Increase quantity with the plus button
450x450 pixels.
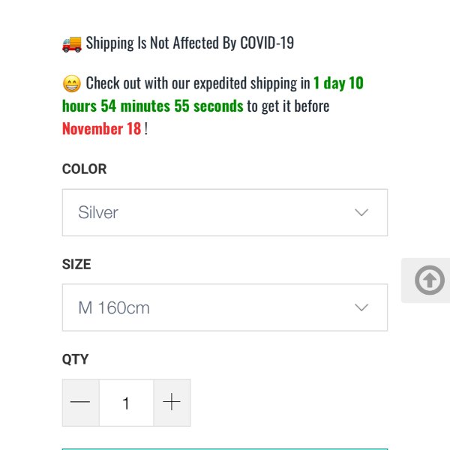172,402
